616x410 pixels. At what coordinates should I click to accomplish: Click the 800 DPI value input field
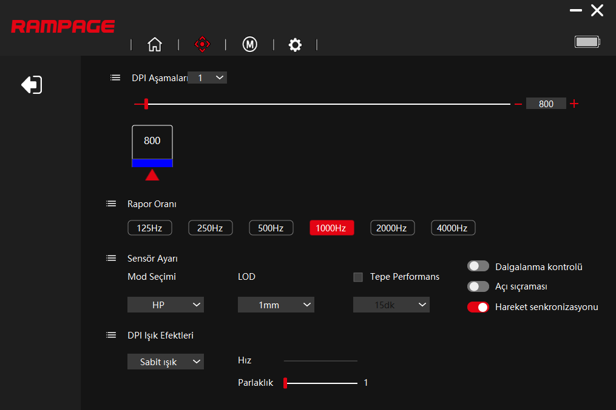(546, 104)
